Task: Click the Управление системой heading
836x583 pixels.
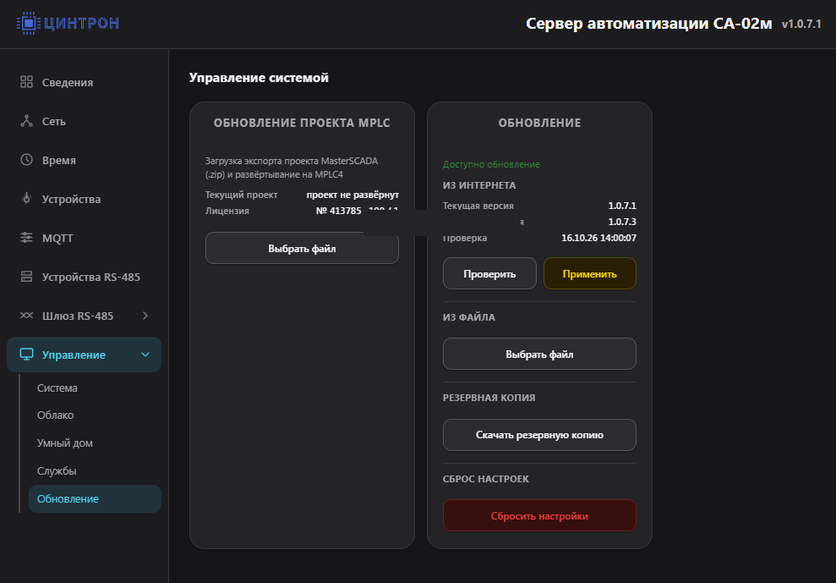Action: 259,78
